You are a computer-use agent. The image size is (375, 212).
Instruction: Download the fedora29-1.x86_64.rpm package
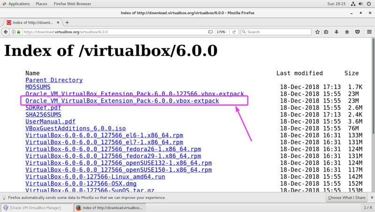pyautogui.click(x=113, y=156)
